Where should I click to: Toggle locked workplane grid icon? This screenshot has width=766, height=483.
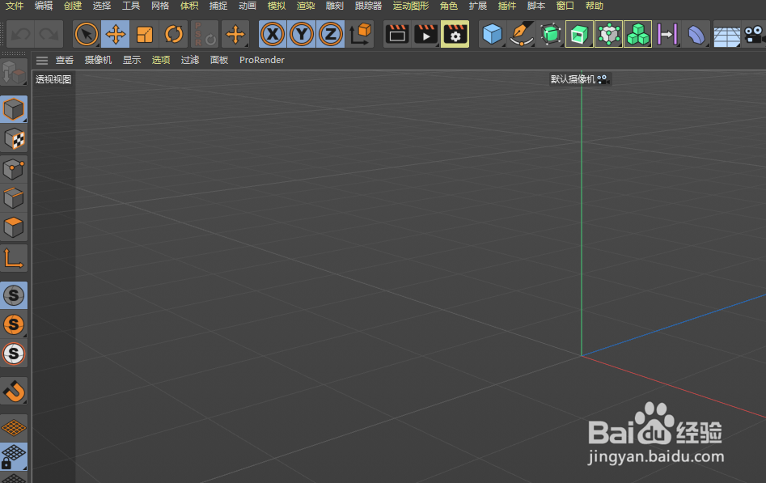14,456
